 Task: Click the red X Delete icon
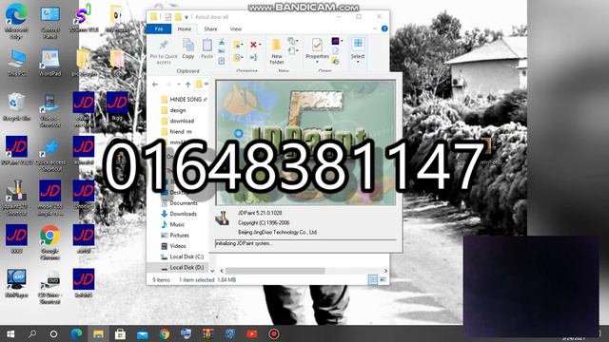tap(253, 45)
